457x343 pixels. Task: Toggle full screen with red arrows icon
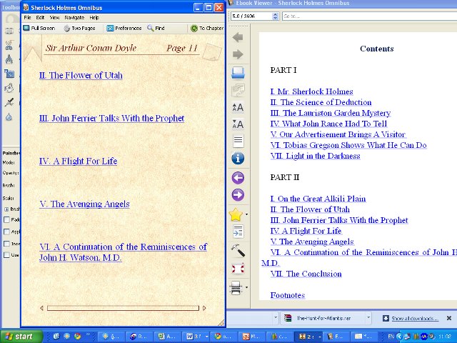pyautogui.click(x=238, y=269)
